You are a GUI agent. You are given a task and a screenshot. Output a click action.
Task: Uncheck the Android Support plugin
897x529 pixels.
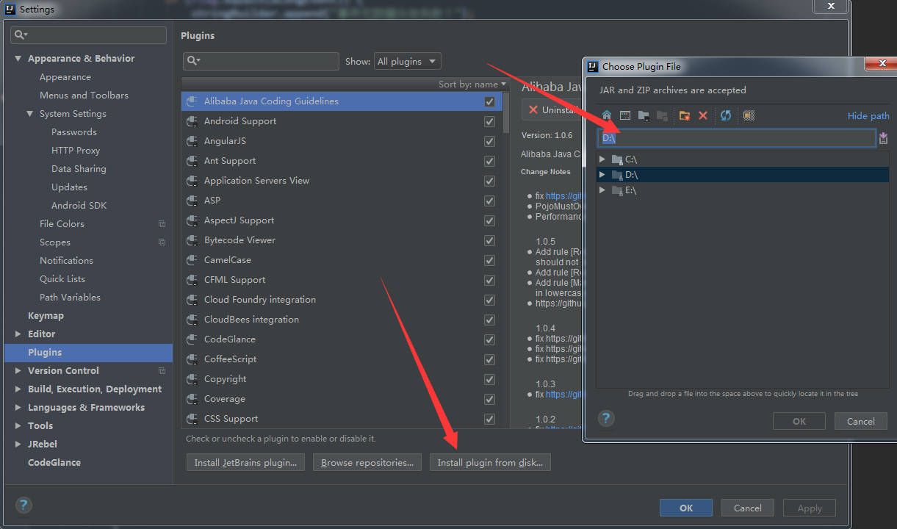tap(489, 121)
